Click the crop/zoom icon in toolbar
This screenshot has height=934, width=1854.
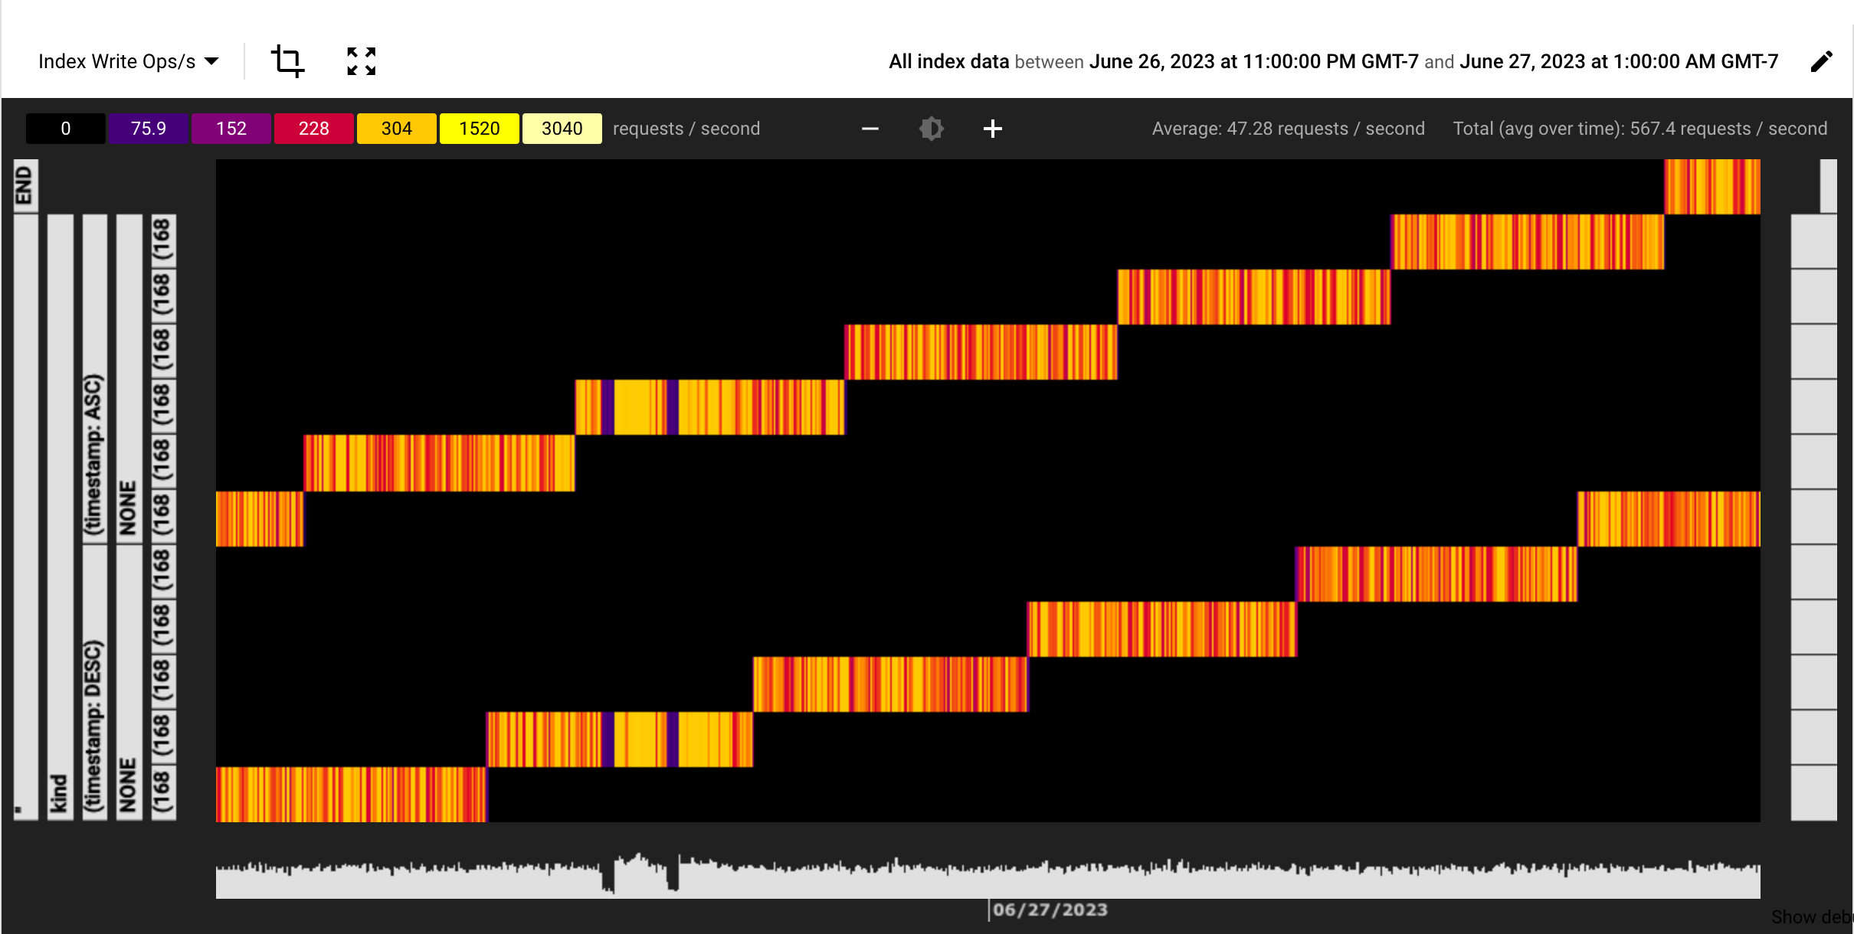click(x=290, y=60)
